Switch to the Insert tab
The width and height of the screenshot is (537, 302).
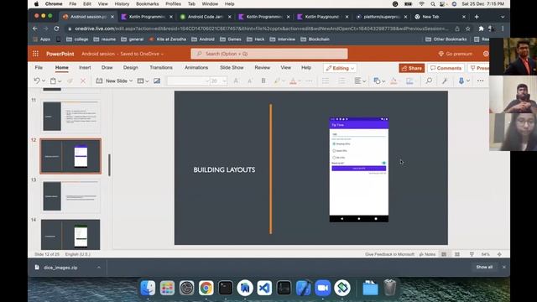(85, 67)
